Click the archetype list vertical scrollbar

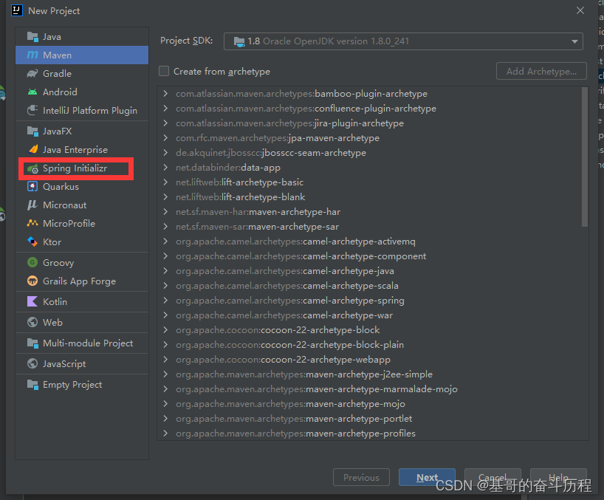[585, 157]
